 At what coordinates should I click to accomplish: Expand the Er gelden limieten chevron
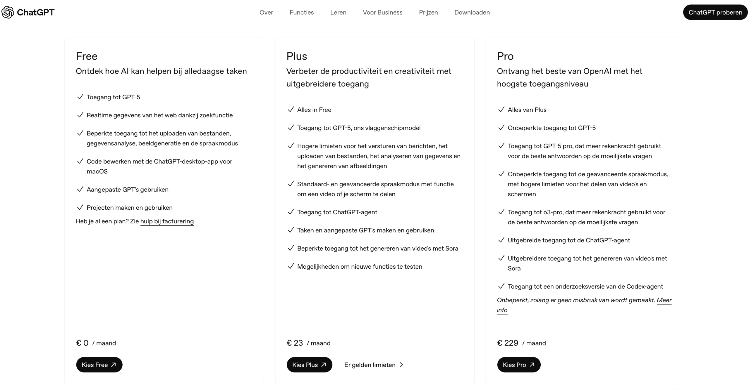pos(401,365)
